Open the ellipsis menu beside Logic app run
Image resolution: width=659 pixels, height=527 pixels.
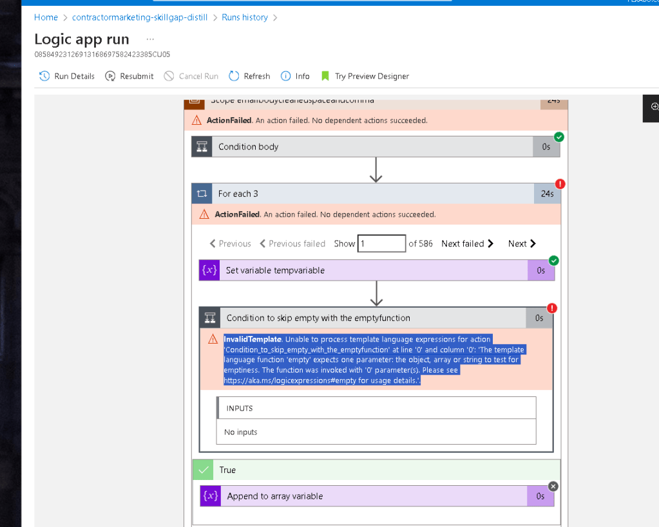[150, 39]
